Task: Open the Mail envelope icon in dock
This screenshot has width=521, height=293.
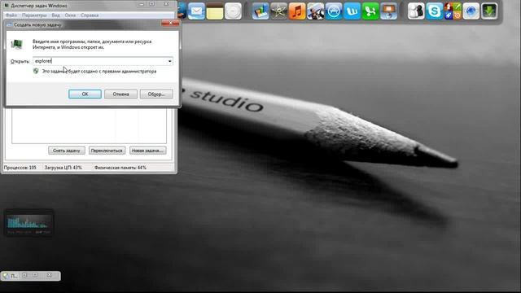Action: click(x=196, y=11)
